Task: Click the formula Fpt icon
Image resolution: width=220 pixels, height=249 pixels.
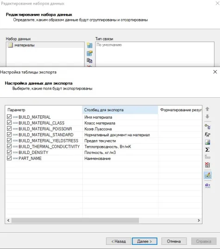Action: point(207,134)
